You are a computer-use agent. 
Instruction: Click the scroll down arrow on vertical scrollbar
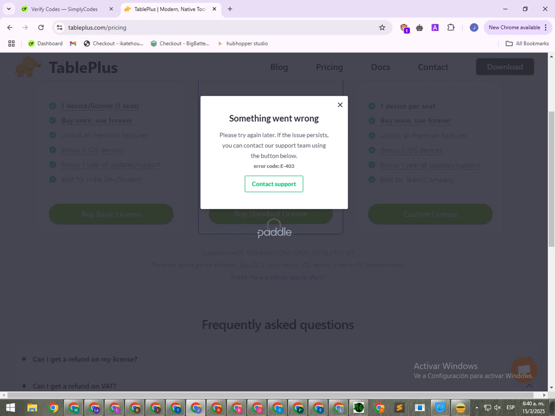pyautogui.click(x=551, y=388)
